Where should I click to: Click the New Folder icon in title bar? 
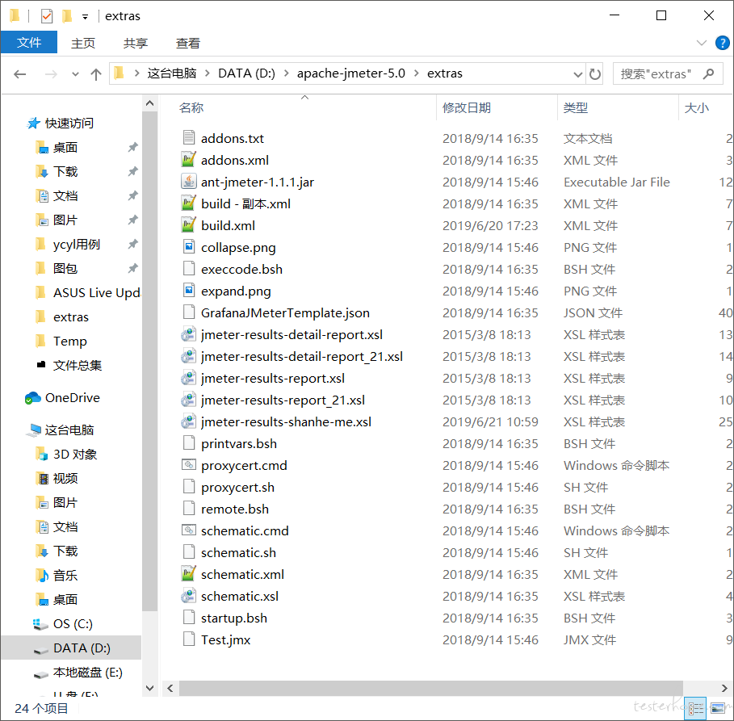pyautogui.click(x=67, y=16)
